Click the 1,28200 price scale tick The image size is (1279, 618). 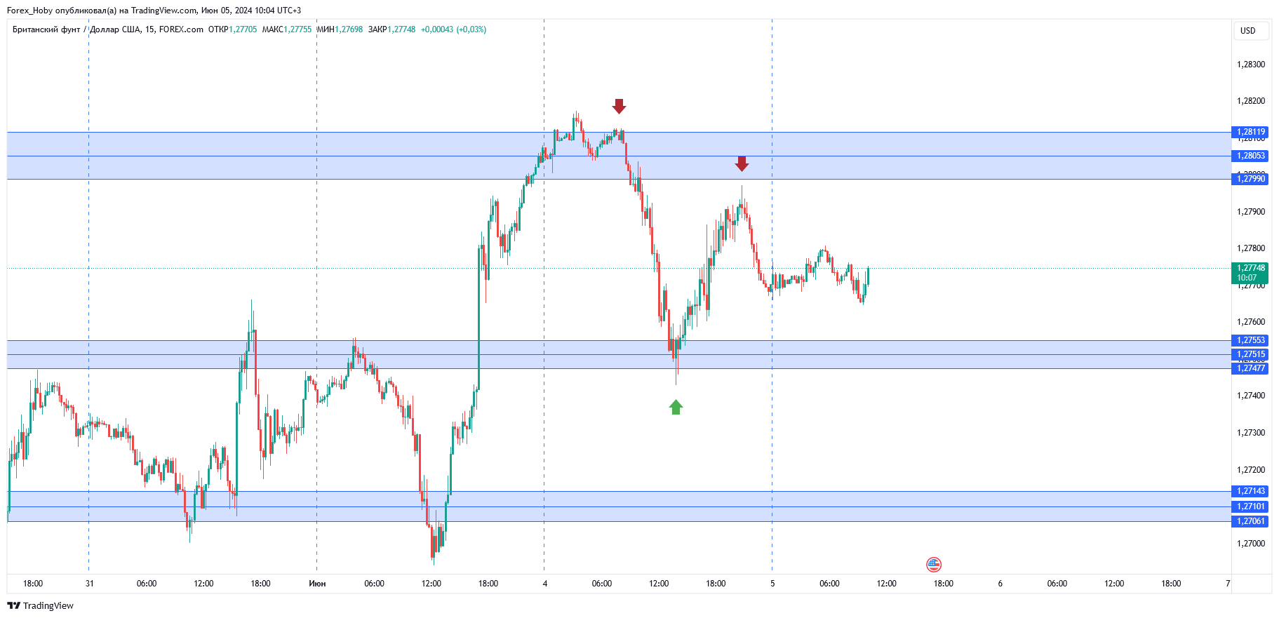[x=1251, y=101]
